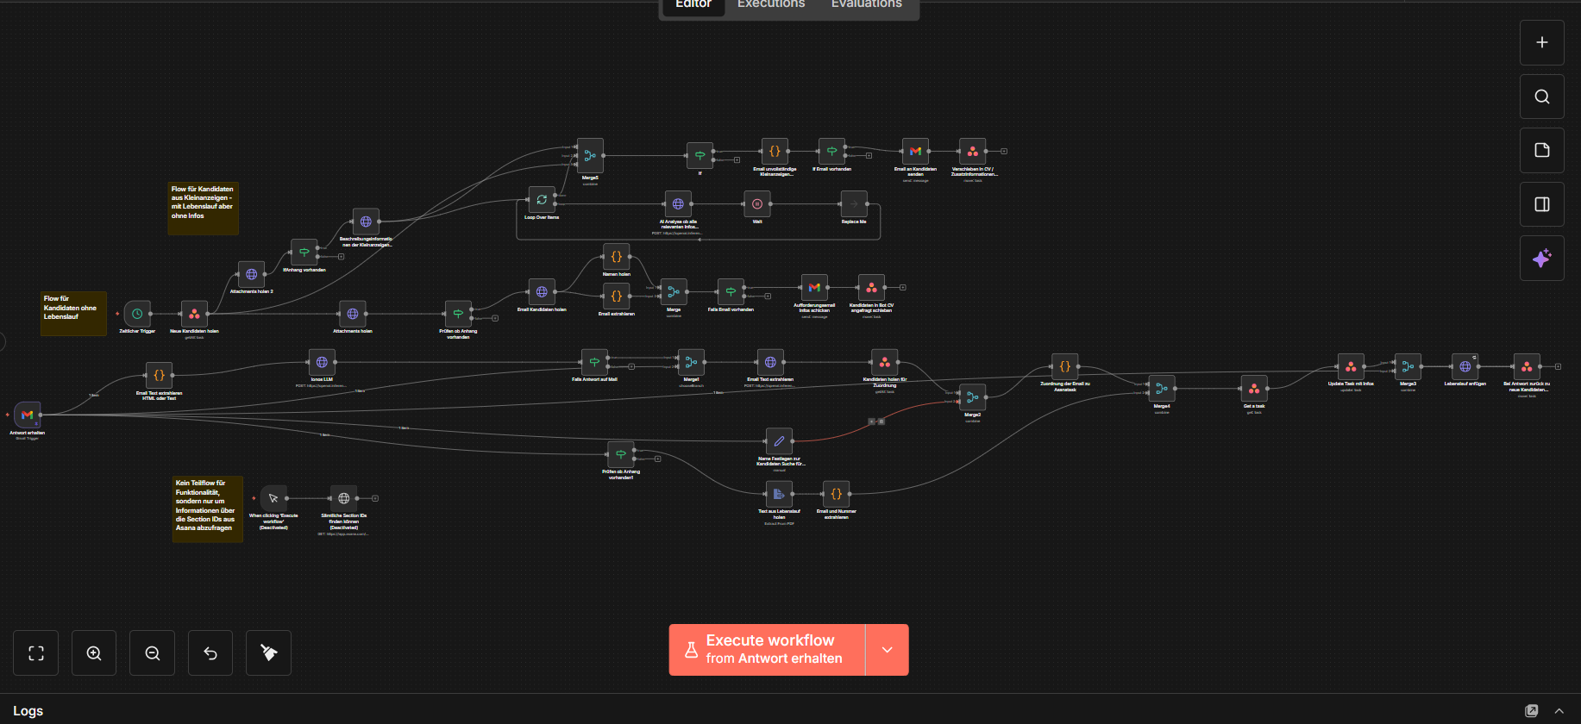Click the Logs panel title

click(28, 711)
